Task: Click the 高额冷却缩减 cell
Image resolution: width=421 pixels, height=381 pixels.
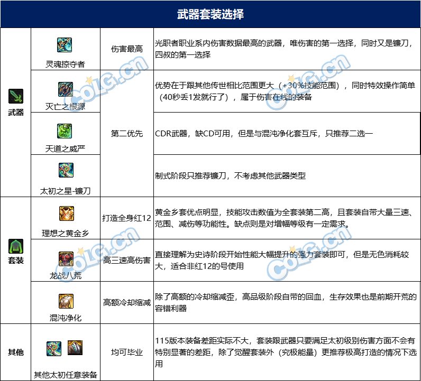Action: 126,303
